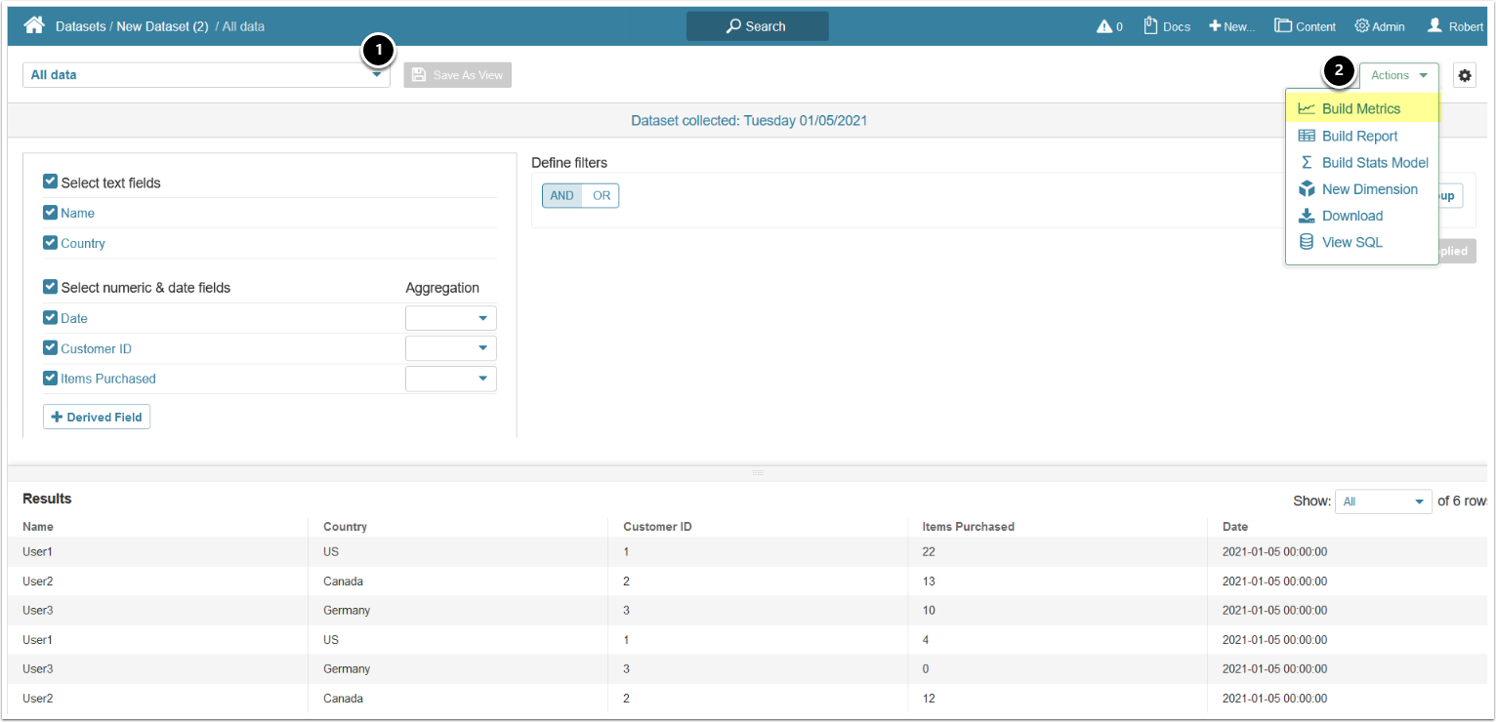This screenshot has height=722, width=1496.
Task: Select Build Metrics from Actions menu
Action: [1360, 109]
